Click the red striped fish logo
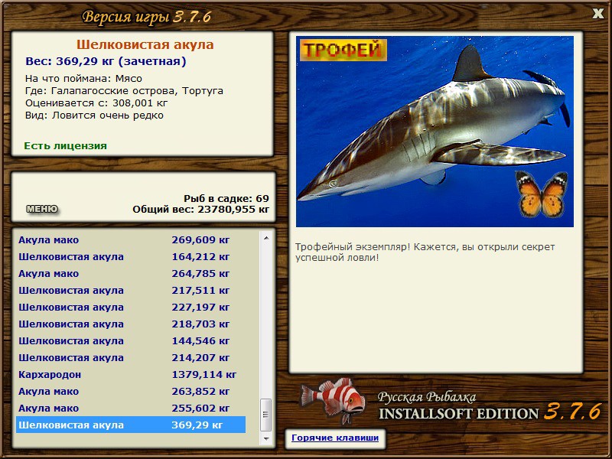Image resolution: width=612 pixels, height=459 pixels. [333, 401]
